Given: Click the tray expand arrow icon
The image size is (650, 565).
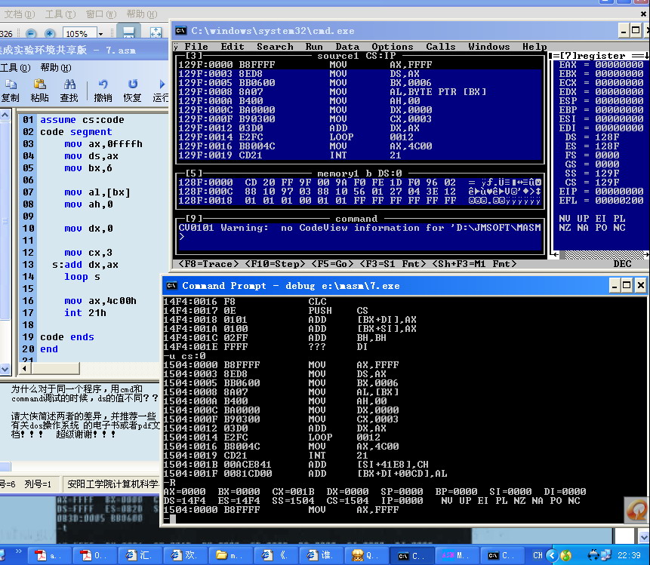Looking at the screenshot, I should coord(552,555).
